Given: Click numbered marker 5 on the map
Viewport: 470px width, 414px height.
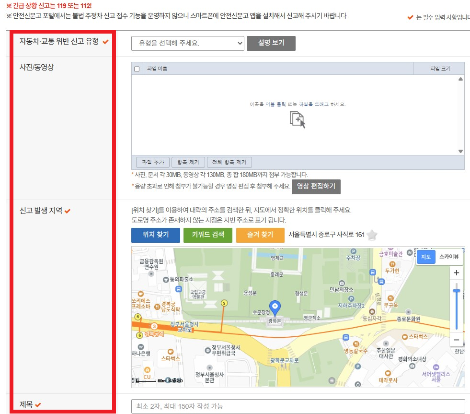Looking at the screenshot, I should pyautogui.click(x=223, y=303).
